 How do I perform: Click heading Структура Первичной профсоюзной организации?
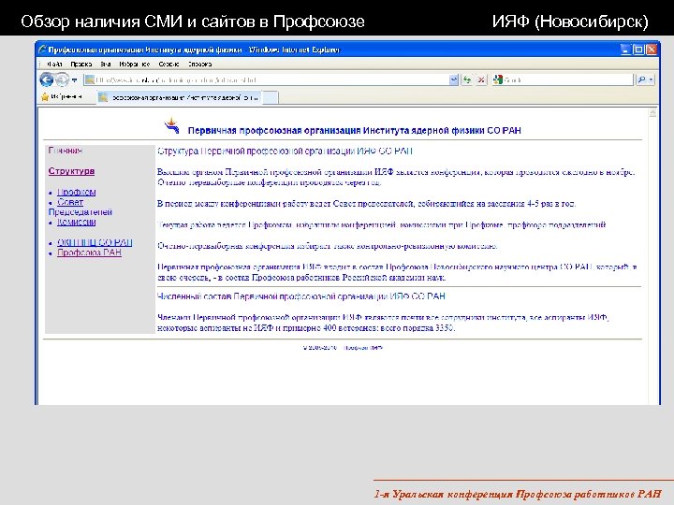(285, 151)
